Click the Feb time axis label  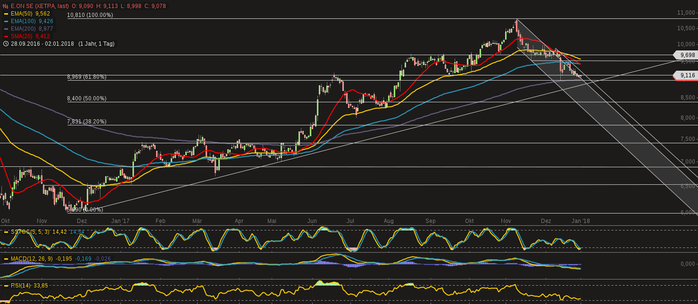(160, 221)
